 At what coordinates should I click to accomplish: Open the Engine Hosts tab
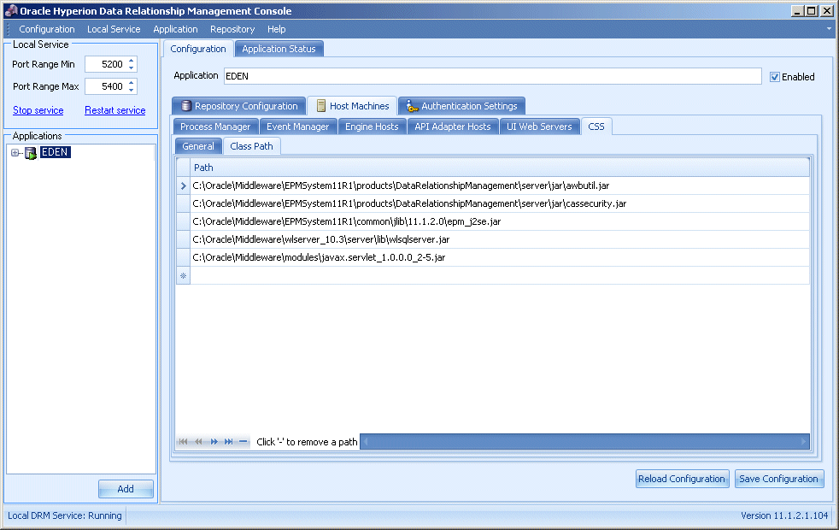(372, 127)
